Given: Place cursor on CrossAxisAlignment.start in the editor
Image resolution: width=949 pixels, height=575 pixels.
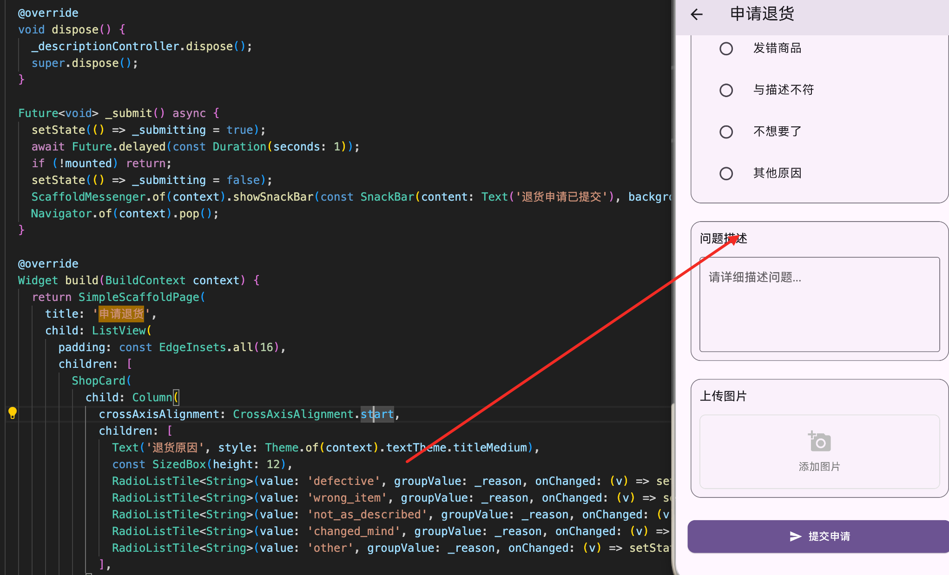Looking at the screenshot, I should tap(377, 414).
